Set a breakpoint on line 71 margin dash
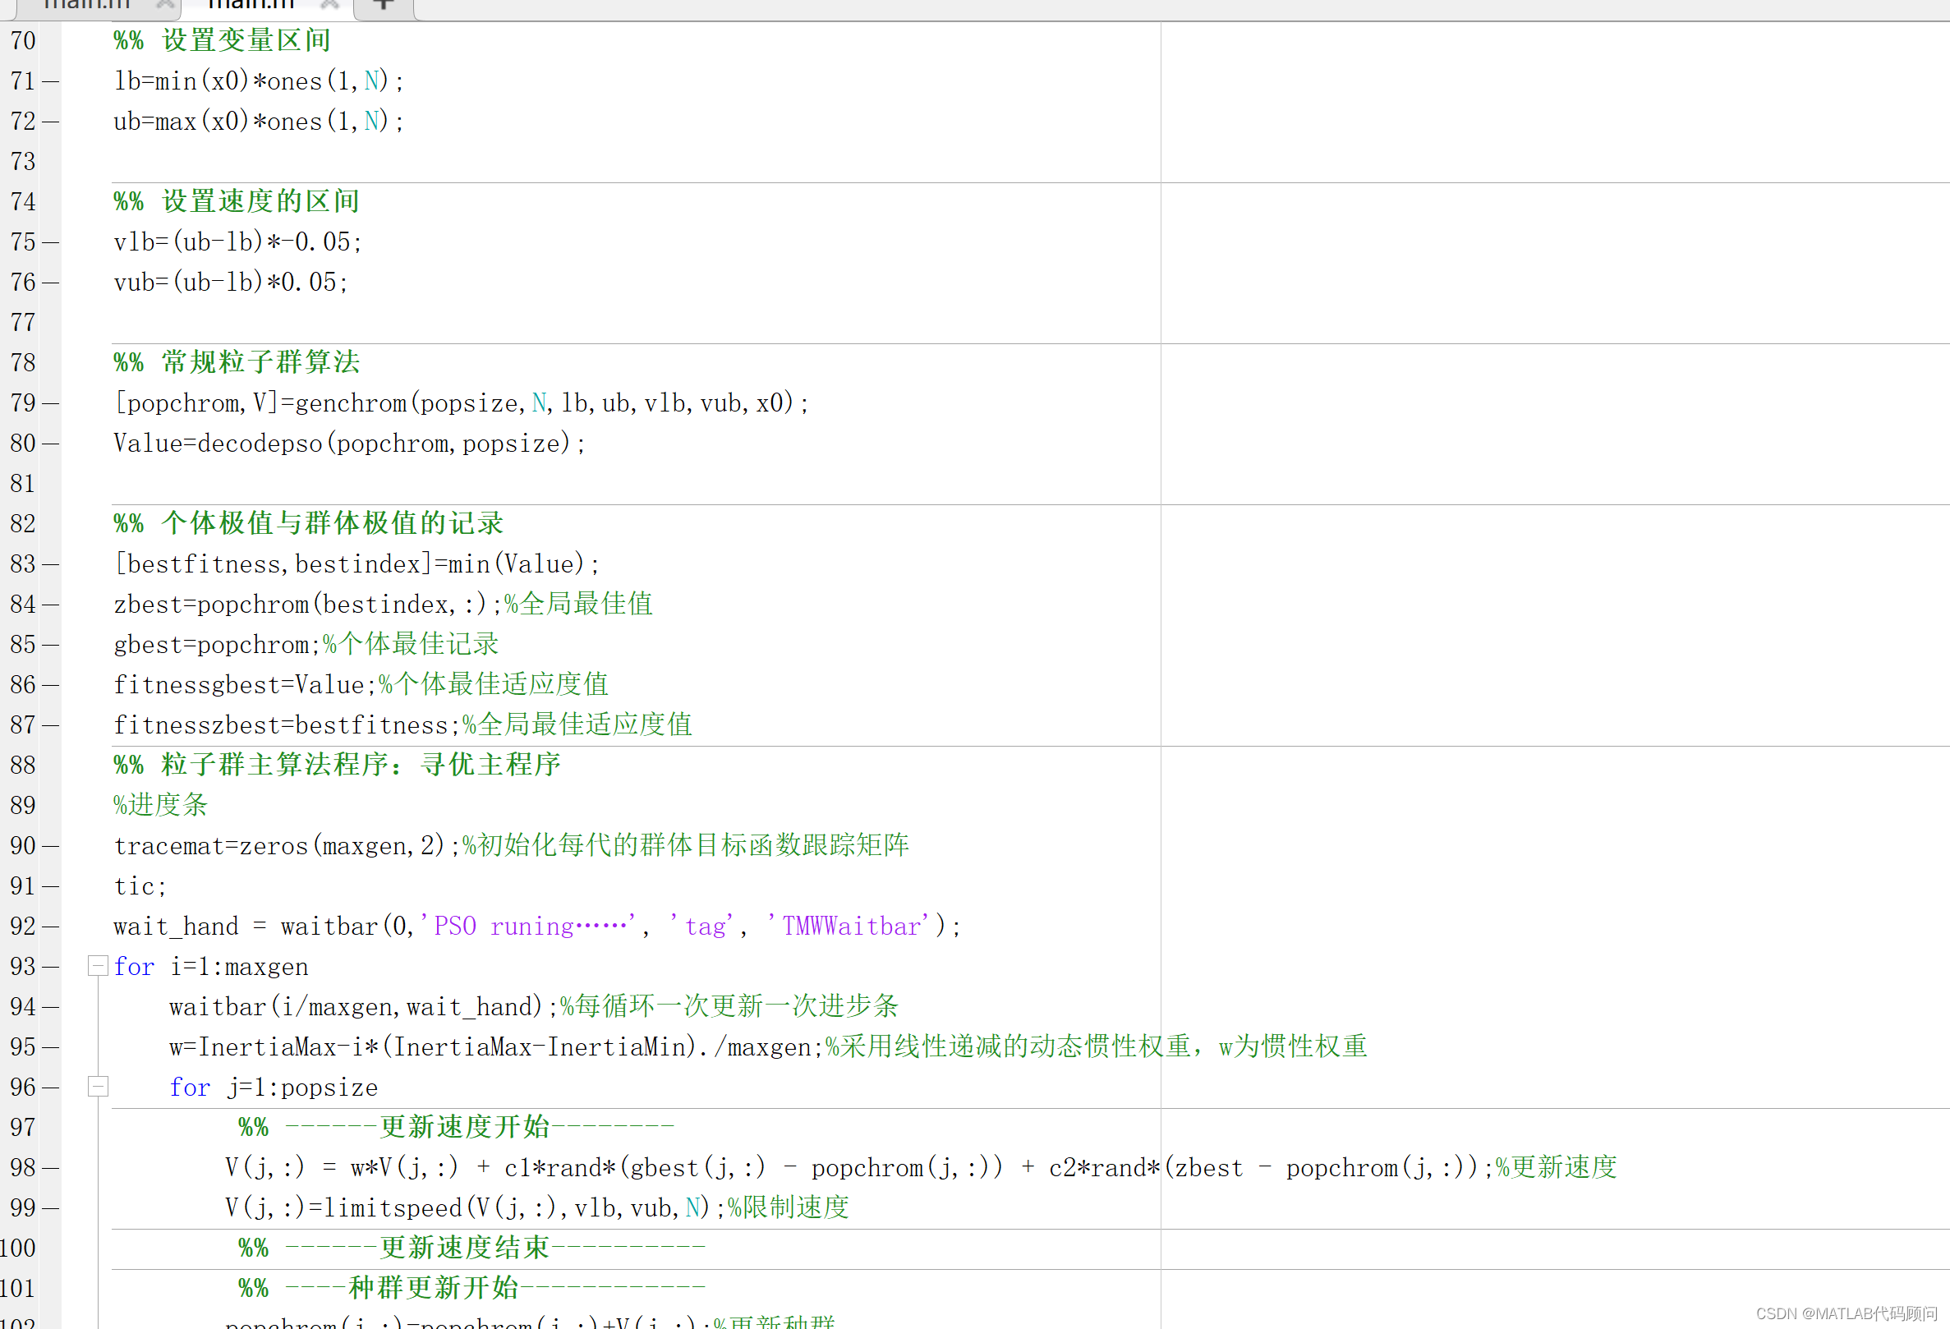The height and width of the screenshot is (1329, 1950). [52, 80]
